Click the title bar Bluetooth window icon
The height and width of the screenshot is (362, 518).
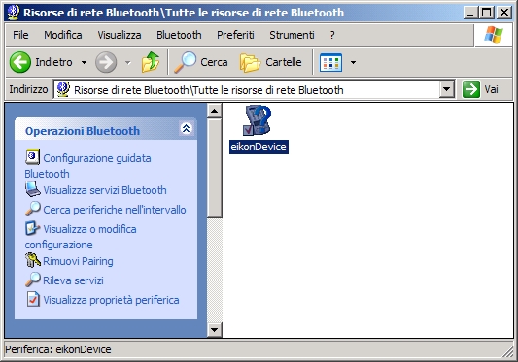tap(14, 13)
